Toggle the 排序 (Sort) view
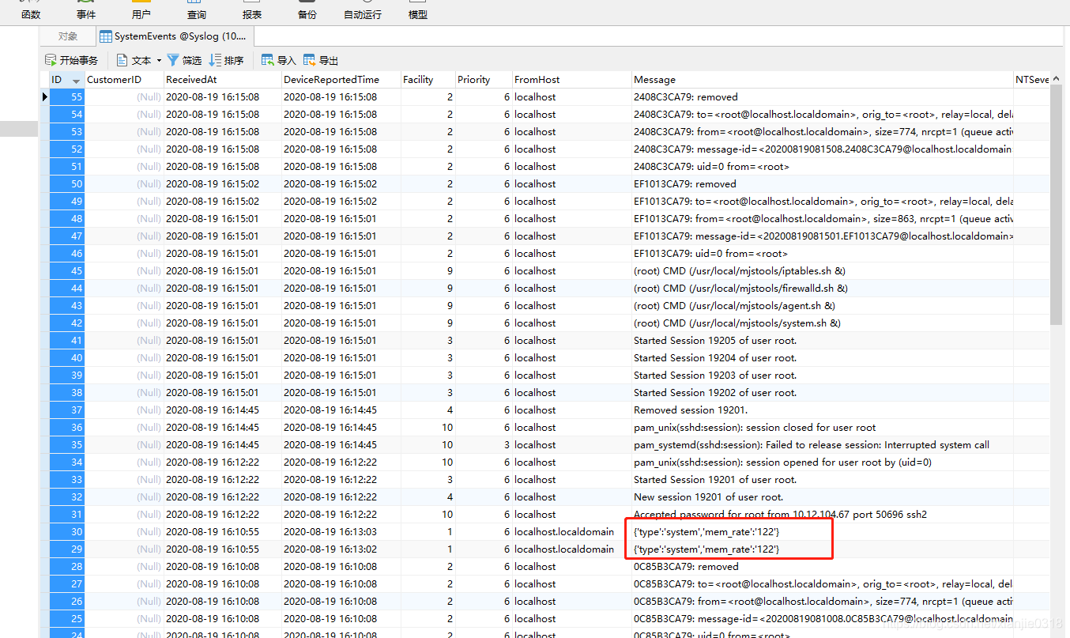1070x638 pixels. click(x=225, y=59)
